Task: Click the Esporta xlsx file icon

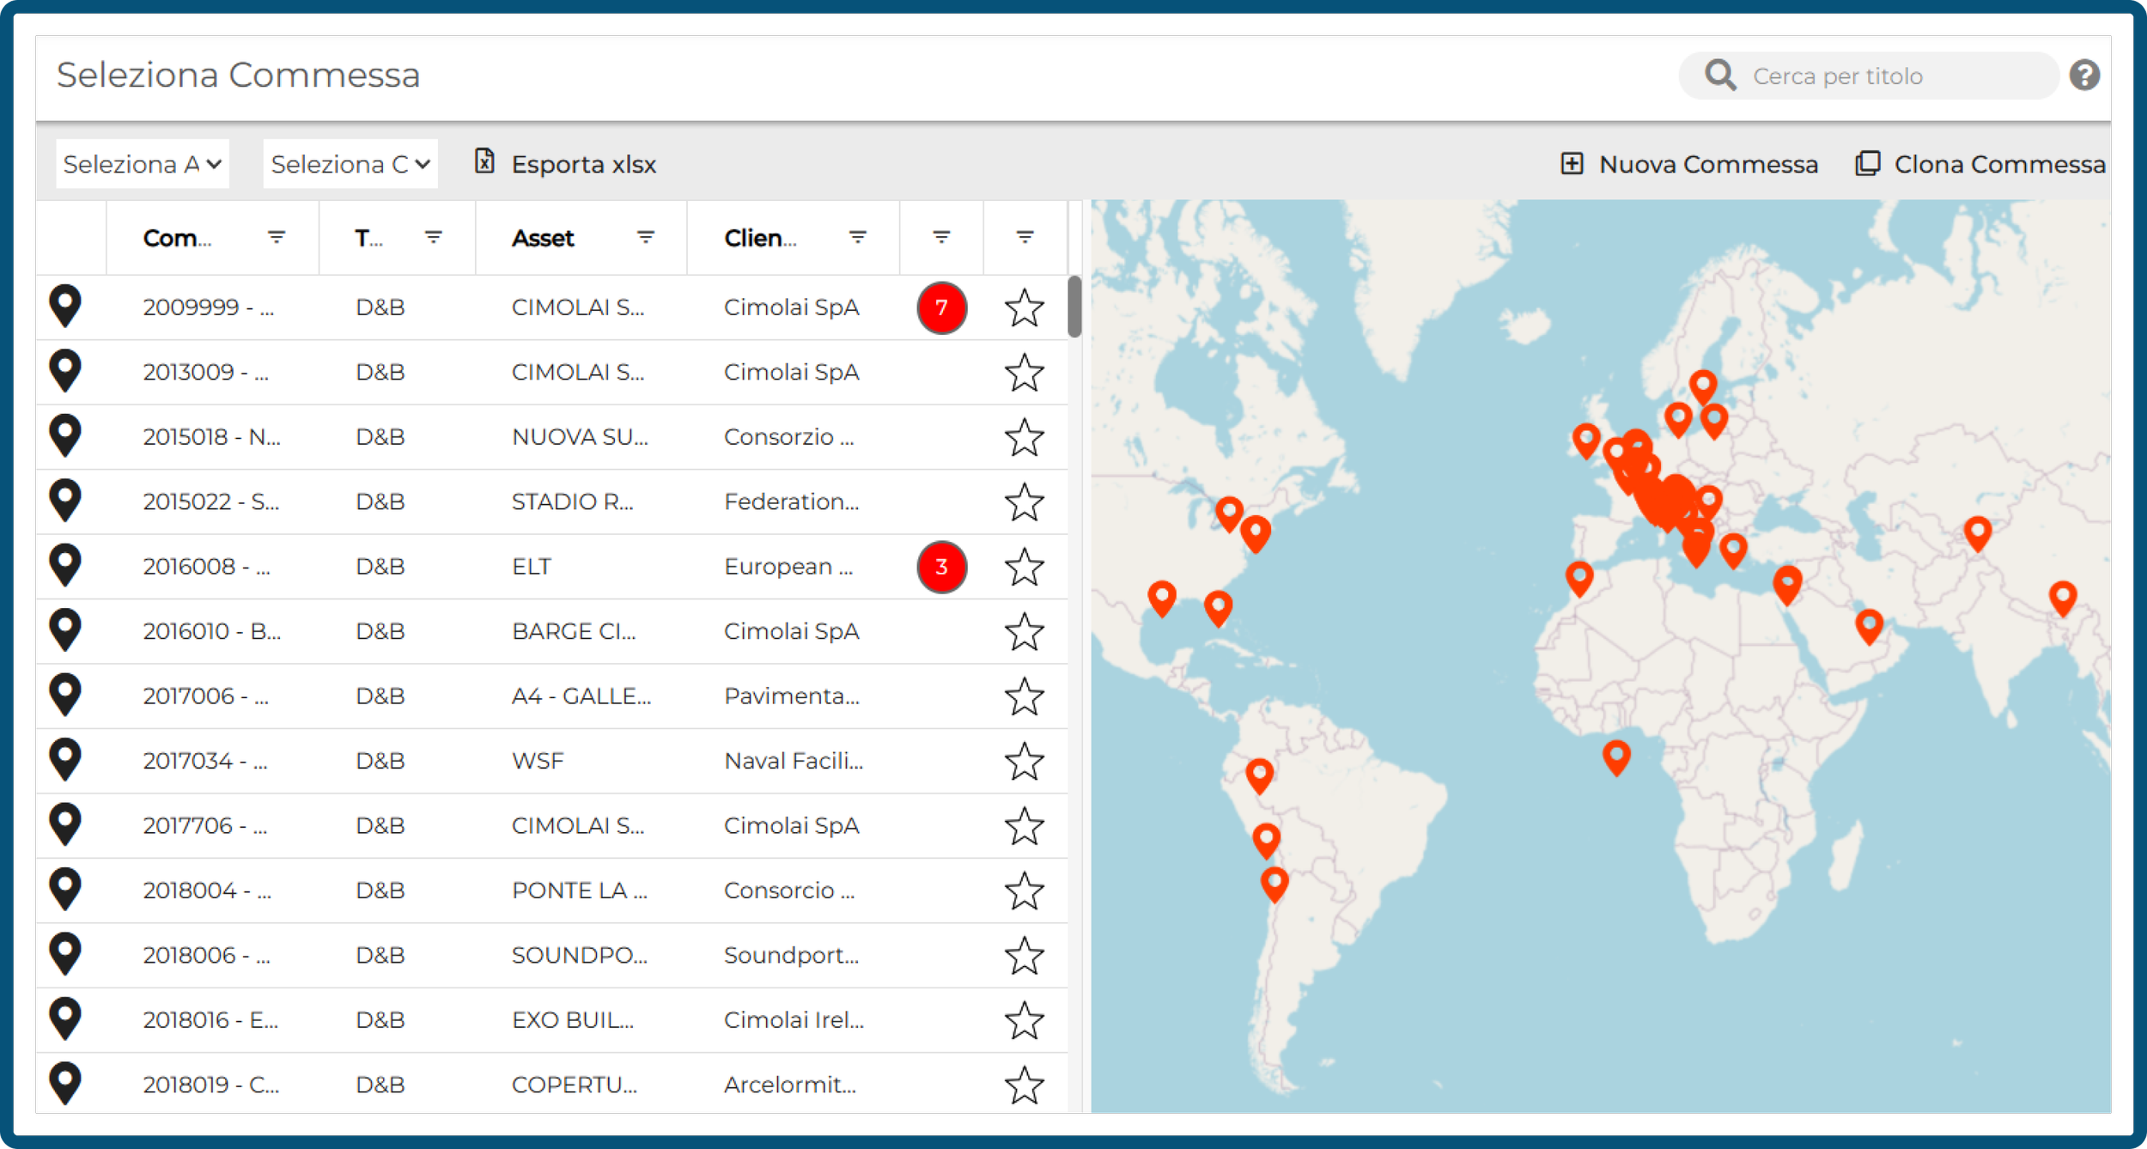Action: [486, 163]
